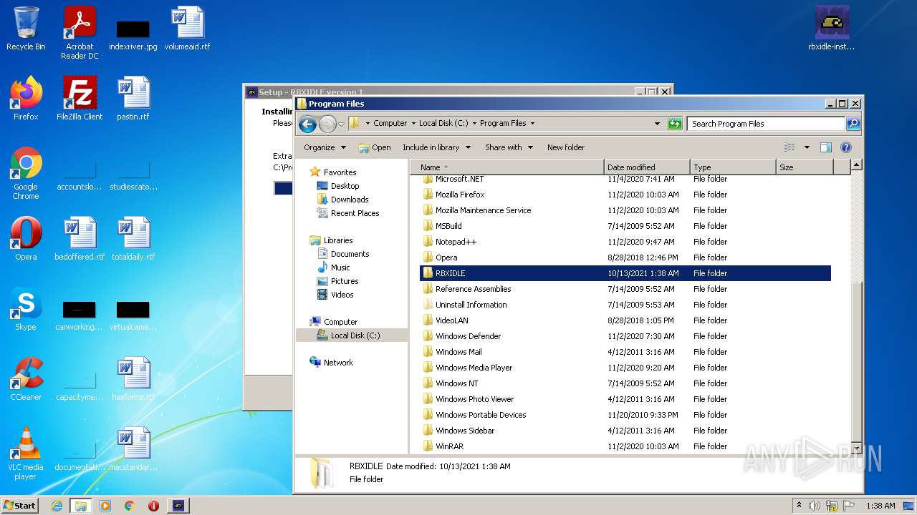
Task: Click Internet Explorer taskbar icon
Action: tap(57, 506)
